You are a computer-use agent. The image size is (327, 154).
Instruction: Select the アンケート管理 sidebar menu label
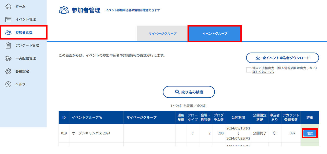[x=27, y=45]
